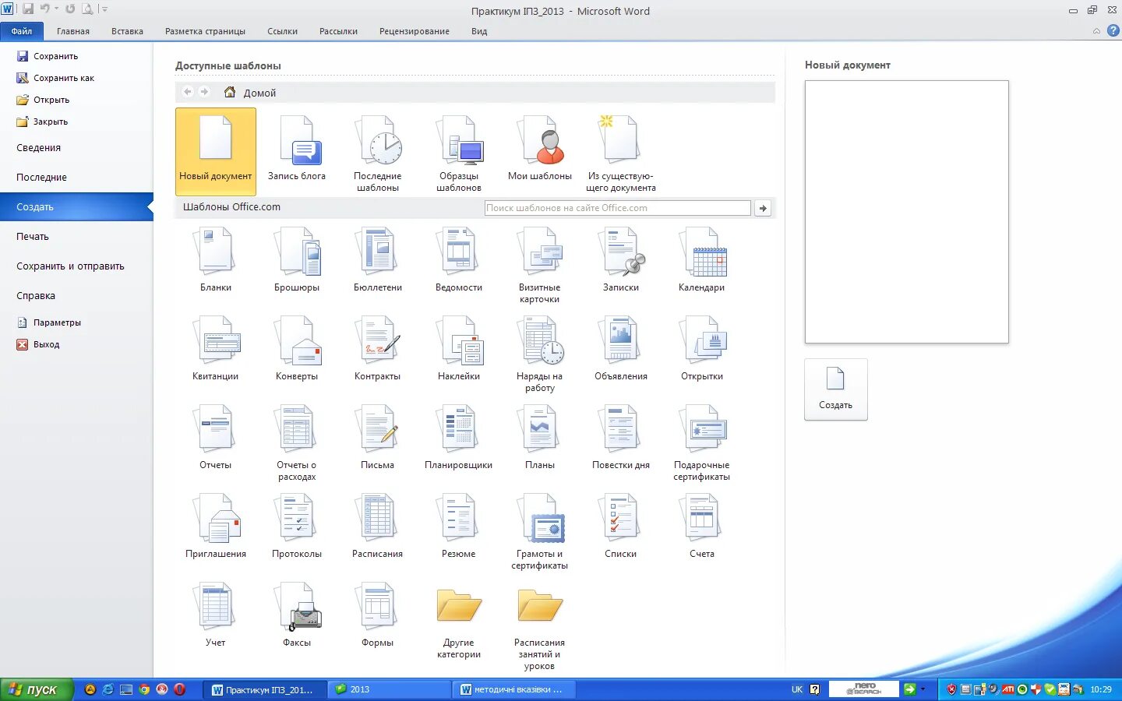Open the Отчеты о расходах category

[297, 442]
